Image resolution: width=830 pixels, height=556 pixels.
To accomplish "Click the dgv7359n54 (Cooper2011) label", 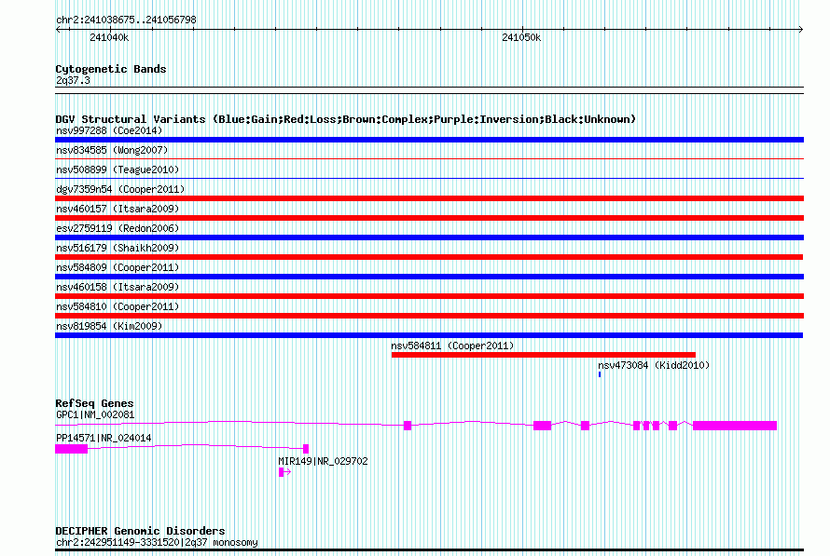I will (120, 189).
